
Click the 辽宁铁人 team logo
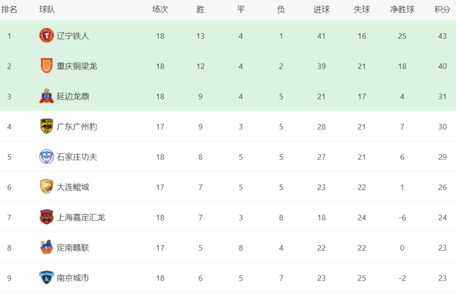tap(47, 36)
